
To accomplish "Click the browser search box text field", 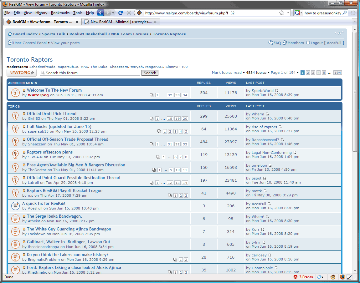I will tap(323, 13).
